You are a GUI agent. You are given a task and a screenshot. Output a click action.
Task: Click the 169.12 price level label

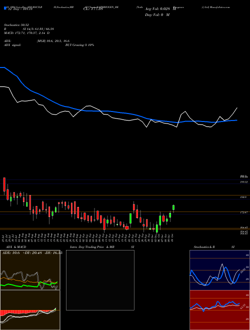(x=244, y=182)
